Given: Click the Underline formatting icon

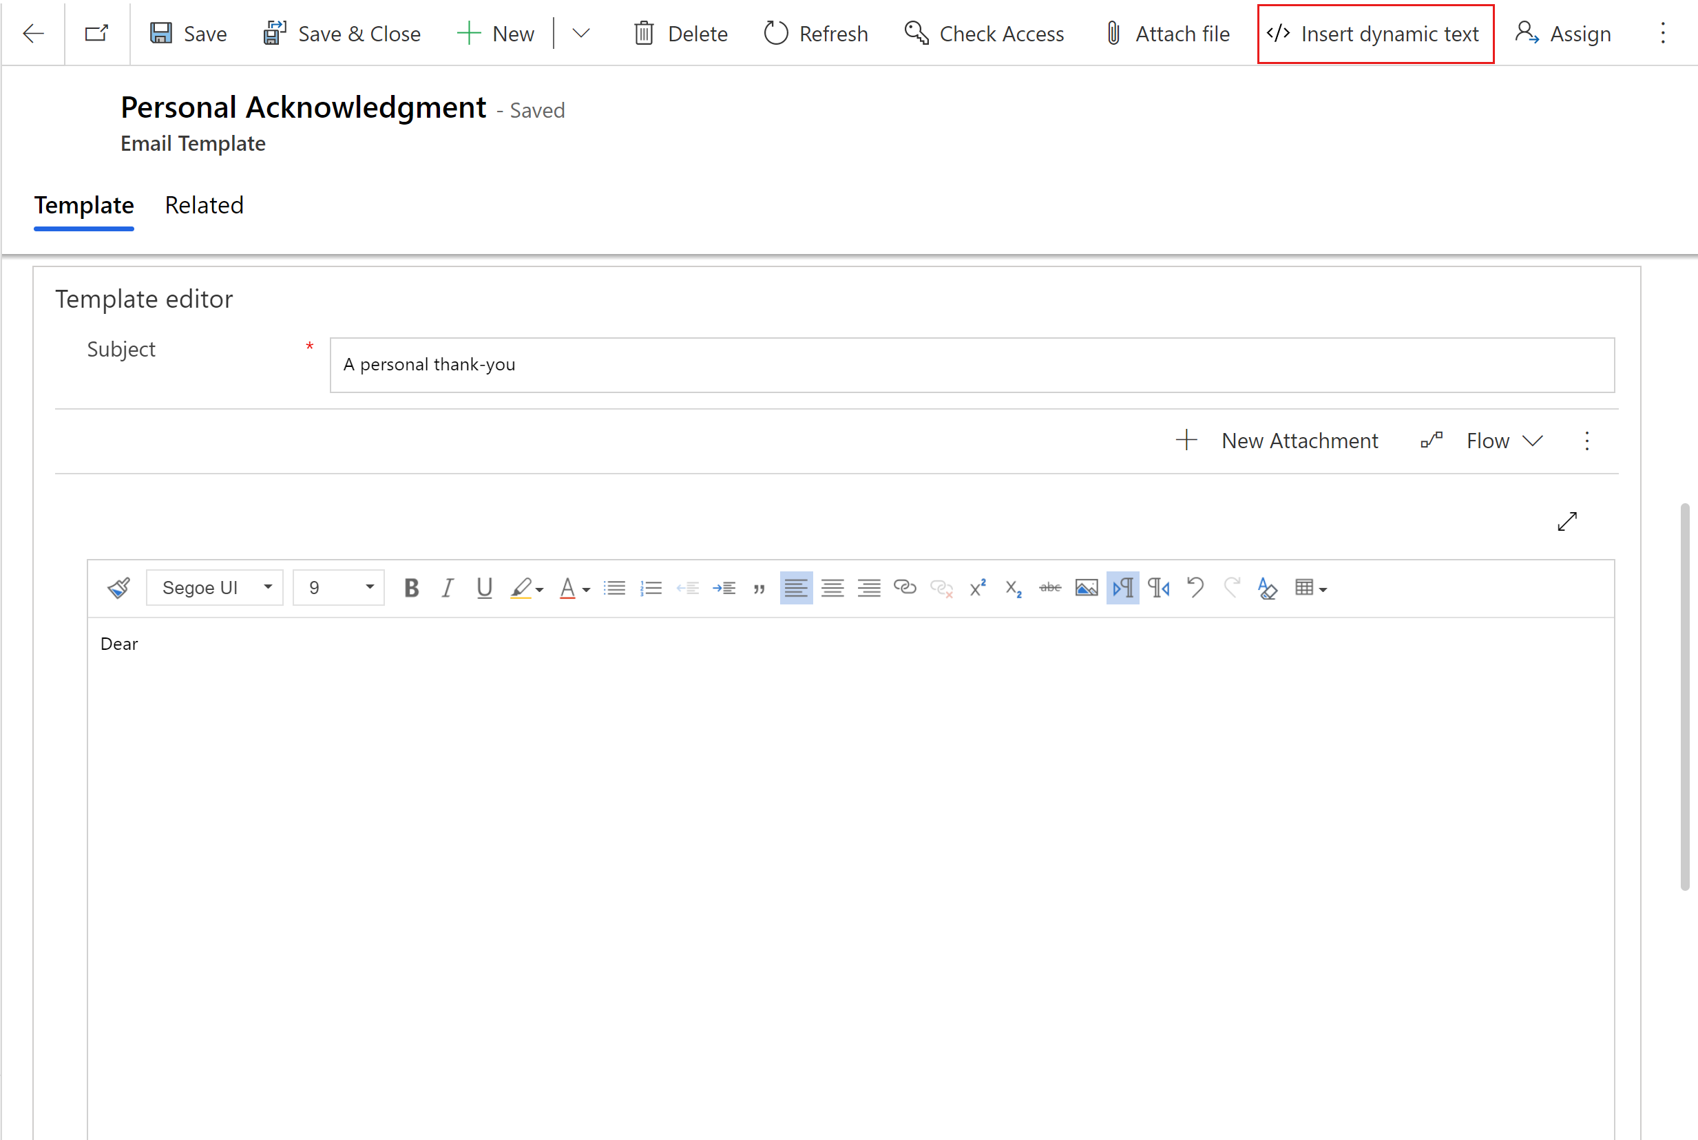Looking at the screenshot, I should tap(483, 587).
